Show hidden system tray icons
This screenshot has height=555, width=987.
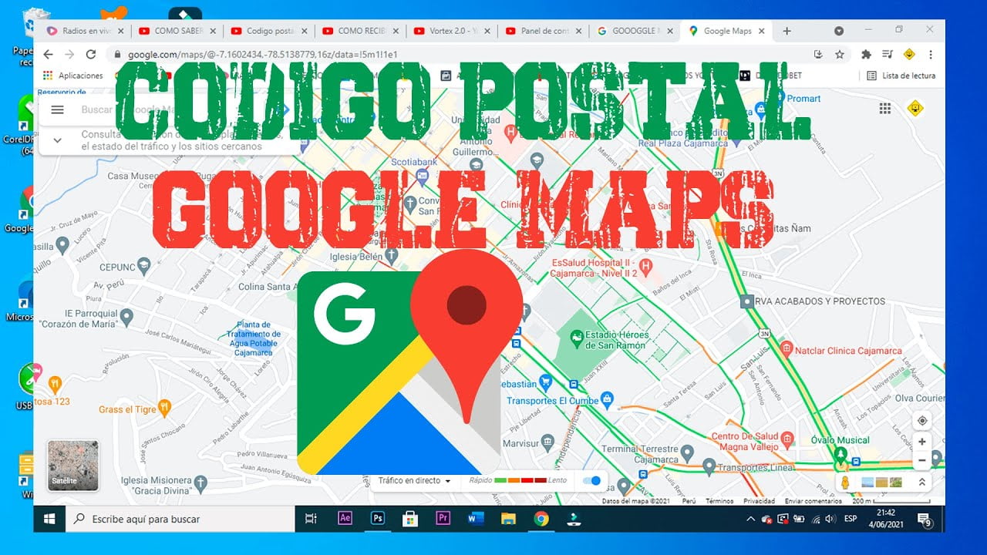pos(751,520)
